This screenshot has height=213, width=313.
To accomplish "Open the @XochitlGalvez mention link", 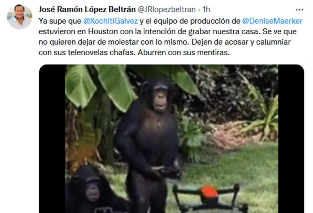I will click(110, 21).
